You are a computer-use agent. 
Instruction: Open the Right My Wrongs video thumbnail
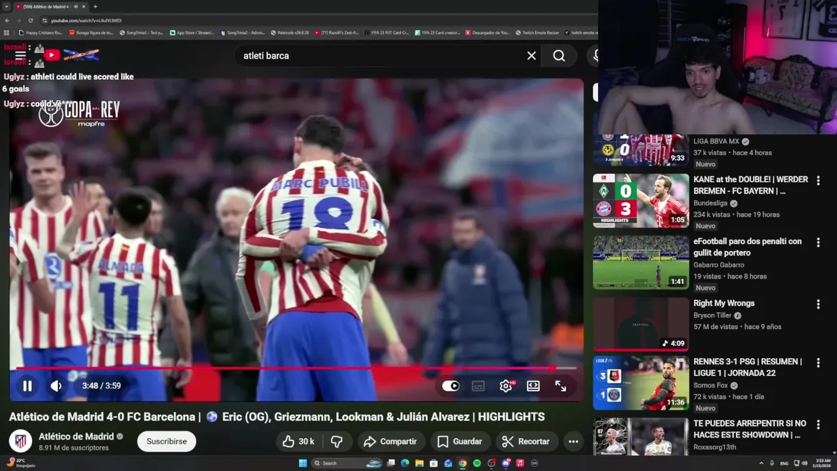point(641,324)
